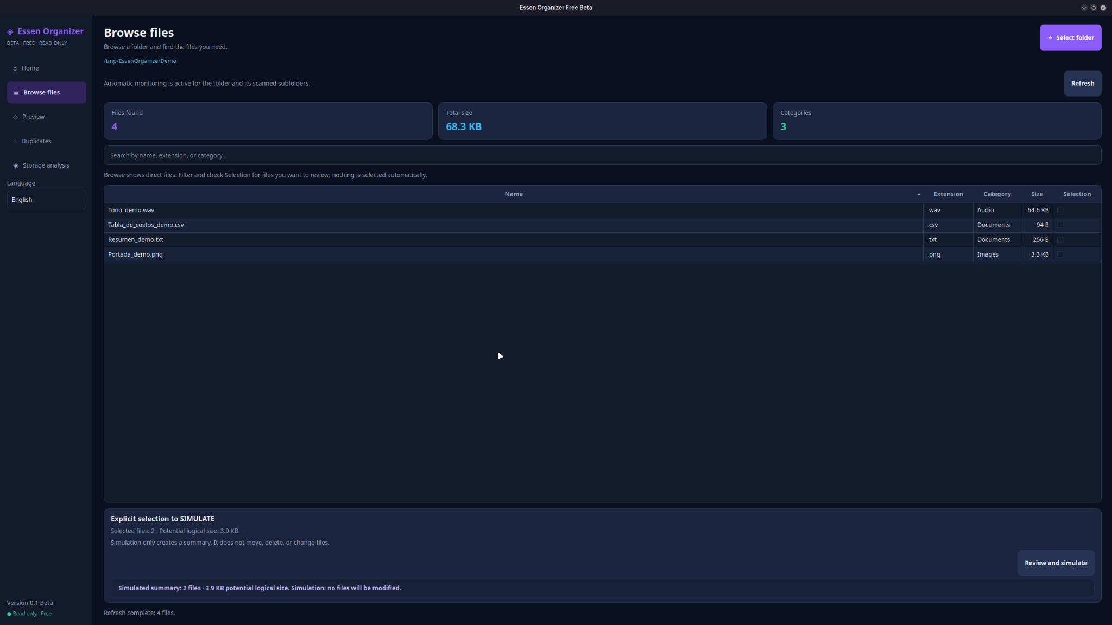The height and width of the screenshot is (625, 1112).
Task: Sort by the Category column header
Action: pyautogui.click(x=997, y=194)
